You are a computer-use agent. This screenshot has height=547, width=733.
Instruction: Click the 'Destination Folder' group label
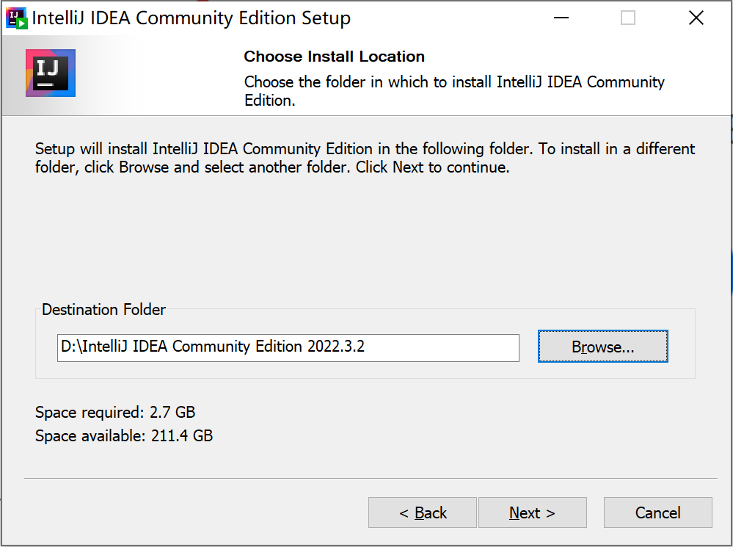pos(103,309)
